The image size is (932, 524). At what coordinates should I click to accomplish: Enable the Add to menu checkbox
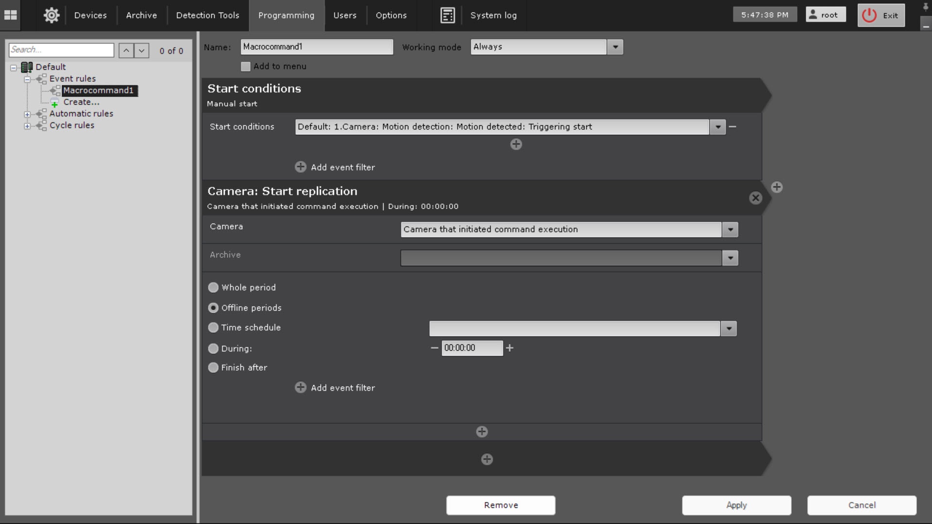tap(246, 66)
